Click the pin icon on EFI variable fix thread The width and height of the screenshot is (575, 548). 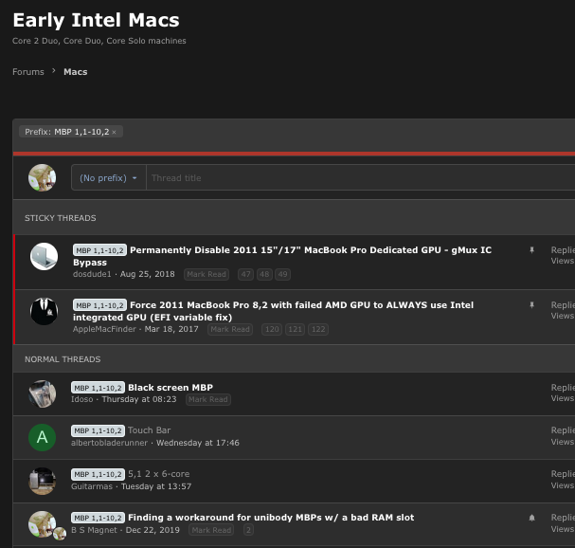coord(531,305)
